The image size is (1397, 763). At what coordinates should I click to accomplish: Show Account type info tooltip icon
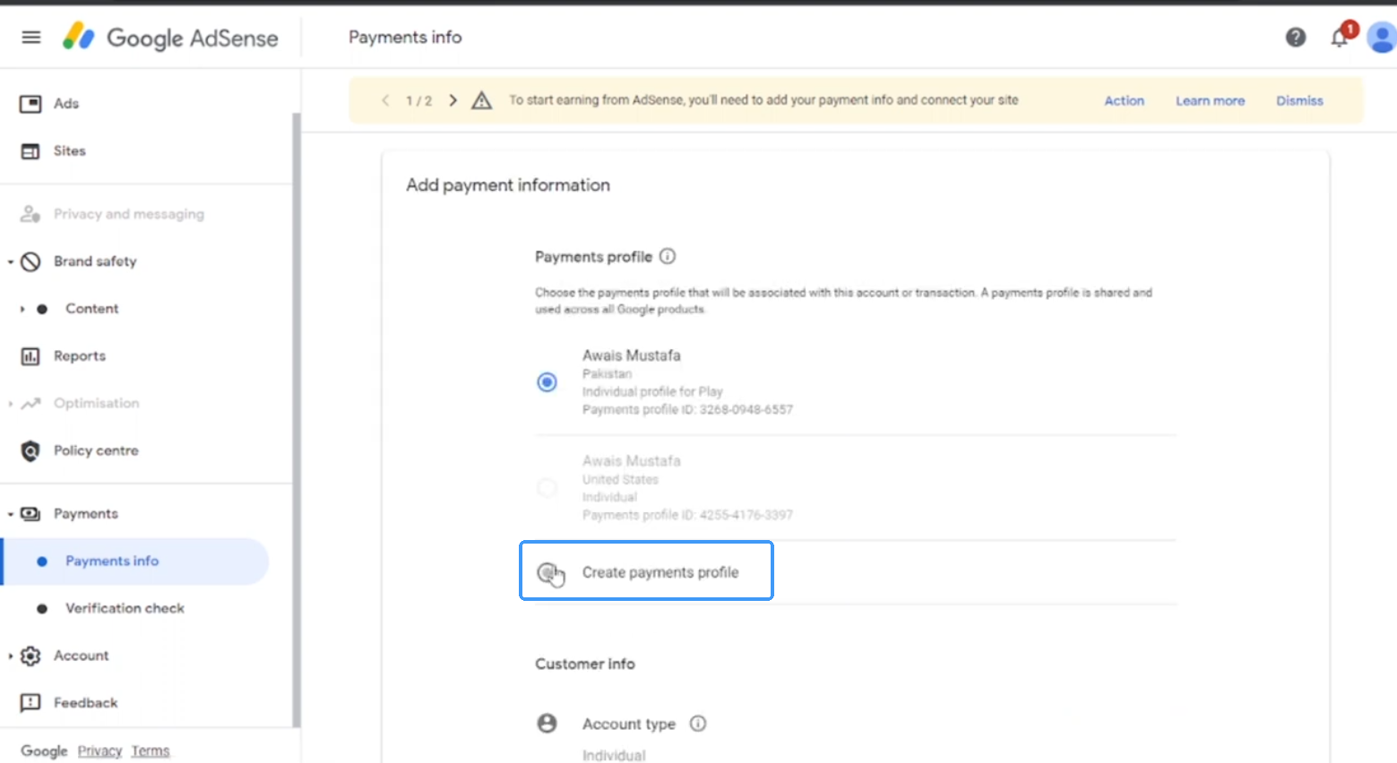coord(698,724)
